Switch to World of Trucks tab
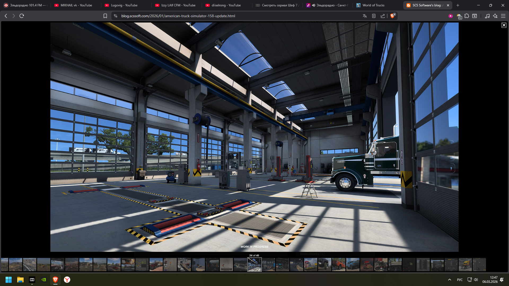Image resolution: width=509 pixels, height=286 pixels. click(x=373, y=5)
